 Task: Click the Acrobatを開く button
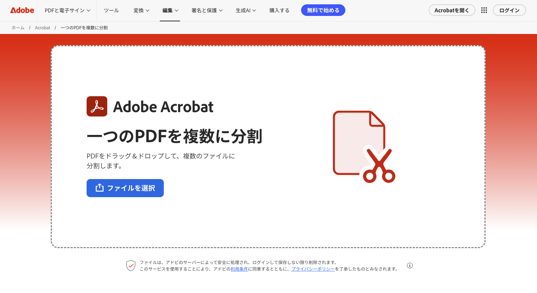(452, 10)
